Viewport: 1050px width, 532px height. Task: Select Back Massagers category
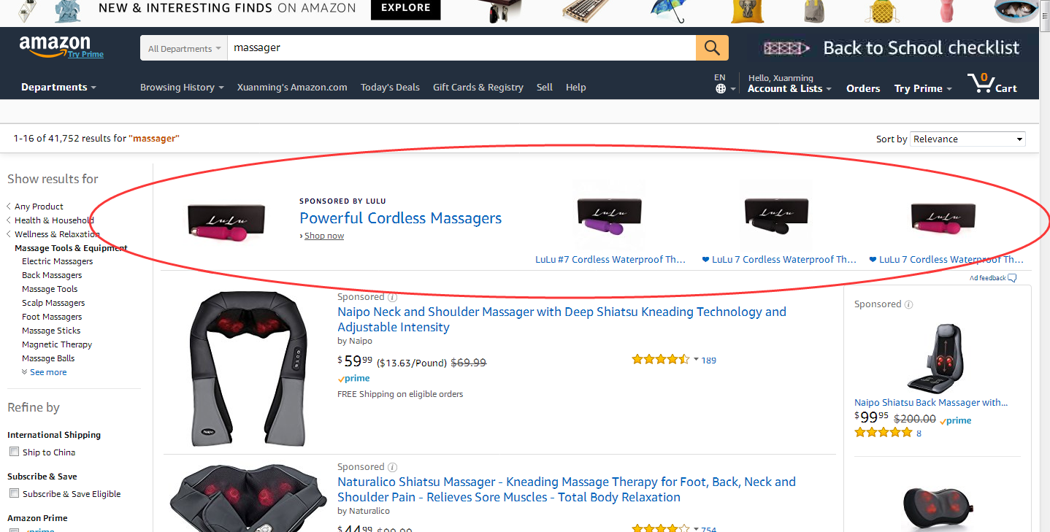tap(52, 275)
